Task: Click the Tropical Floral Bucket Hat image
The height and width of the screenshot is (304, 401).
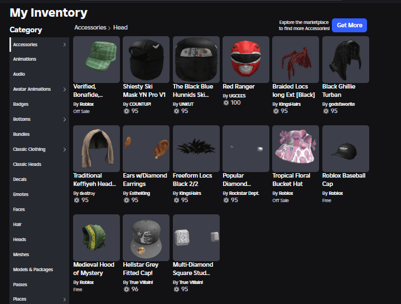Action: [x=296, y=149]
